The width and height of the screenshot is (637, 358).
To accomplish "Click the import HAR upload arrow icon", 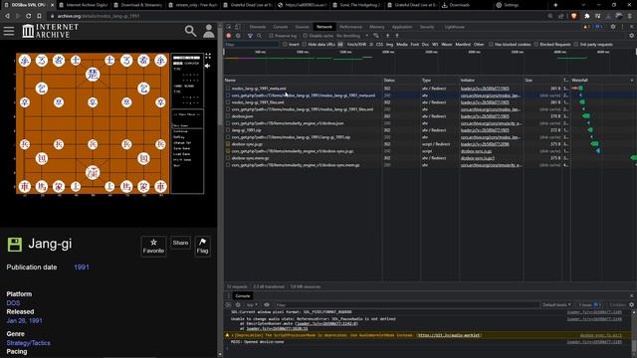I will 387,36.
